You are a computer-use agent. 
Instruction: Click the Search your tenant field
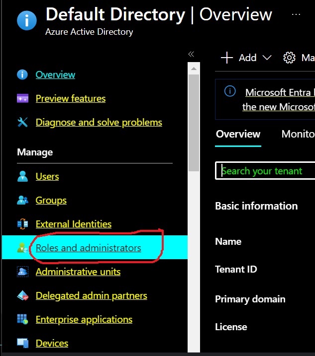[265, 171]
